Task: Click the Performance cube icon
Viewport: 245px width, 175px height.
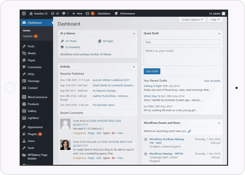Action: (x=116, y=13)
